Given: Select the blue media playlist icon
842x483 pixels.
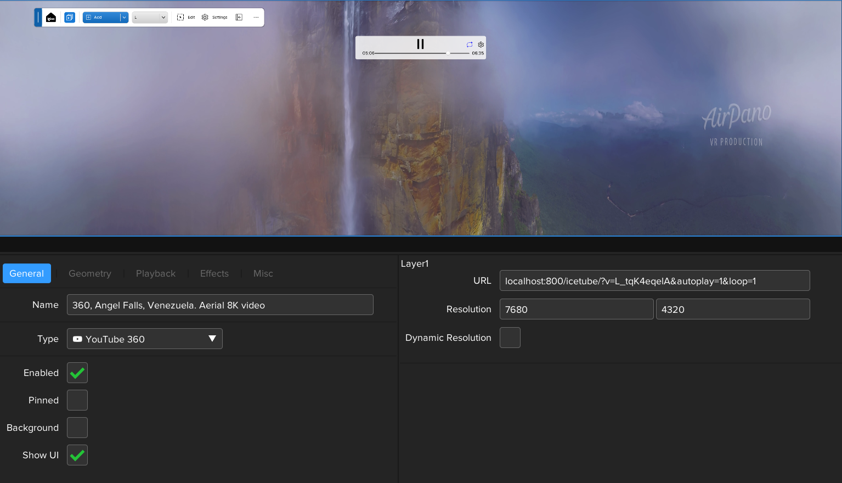Looking at the screenshot, I should click(x=70, y=17).
